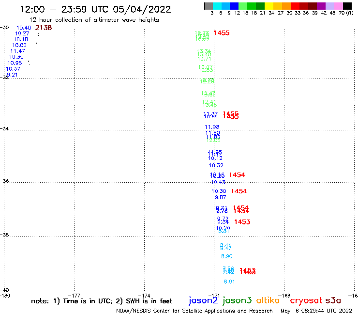358x315 pixels.
Task: Click the black swatch ending the color scale
Action: click(x=347, y=6)
